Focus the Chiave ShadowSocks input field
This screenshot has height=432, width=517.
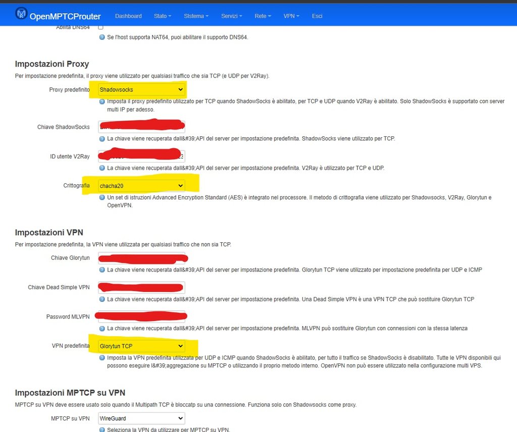click(x=141, y=127)
